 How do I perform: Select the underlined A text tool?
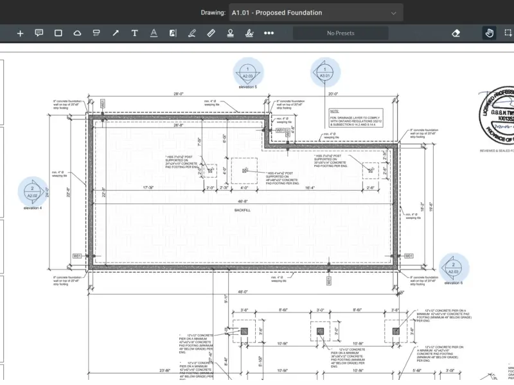point(154,33)
